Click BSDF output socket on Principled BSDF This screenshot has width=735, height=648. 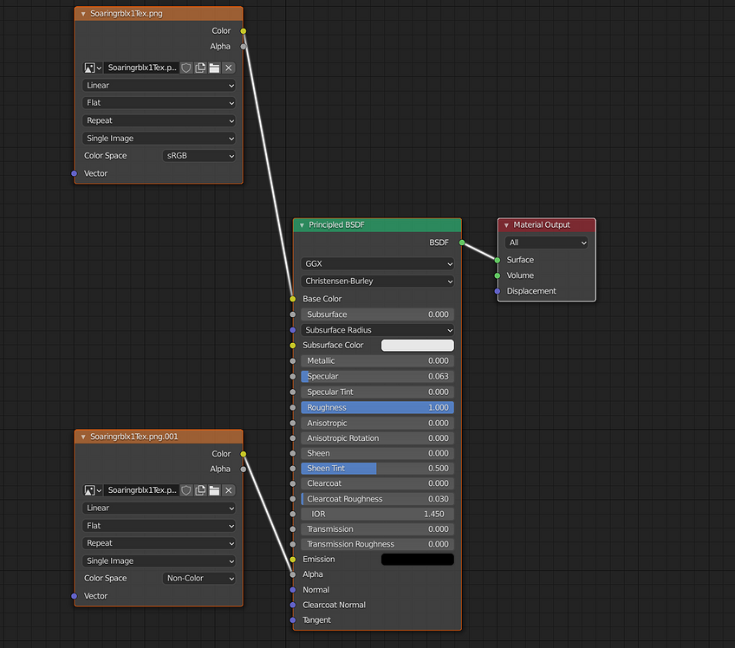pyautogui.click(x=462, y=243)
